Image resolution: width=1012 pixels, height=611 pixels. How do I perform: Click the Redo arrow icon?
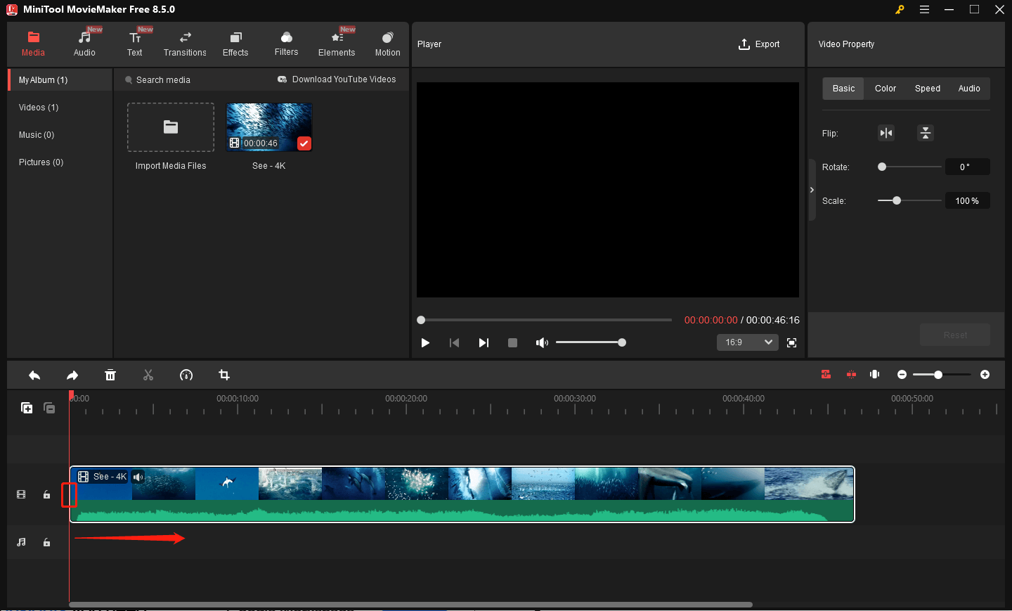72,375
